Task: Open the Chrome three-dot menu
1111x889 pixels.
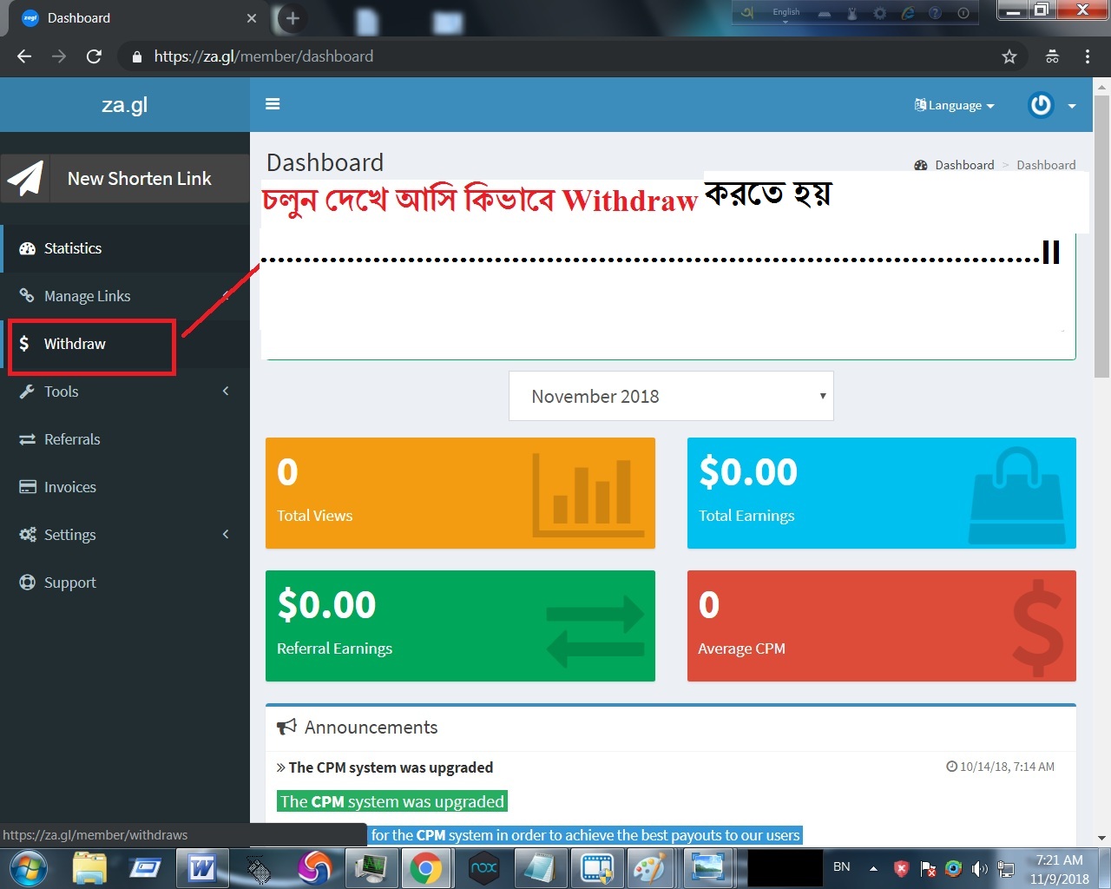Action: point(1087,56)
